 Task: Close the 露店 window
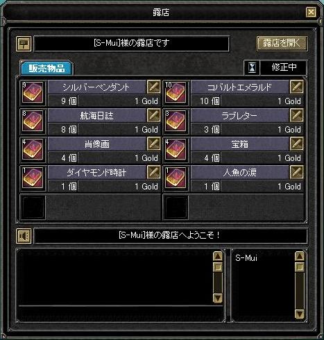pyautogui.click(x=311, y=12)
